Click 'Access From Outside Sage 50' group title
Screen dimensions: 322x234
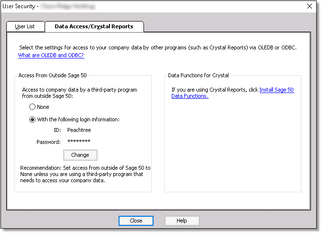click(53, 75)
